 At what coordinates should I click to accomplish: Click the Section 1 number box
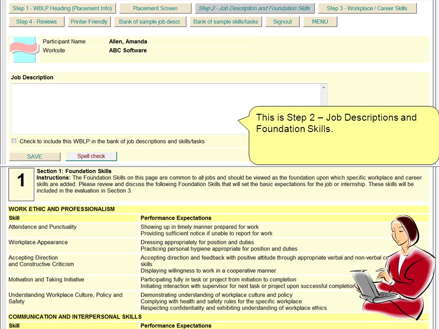point(21,184)
